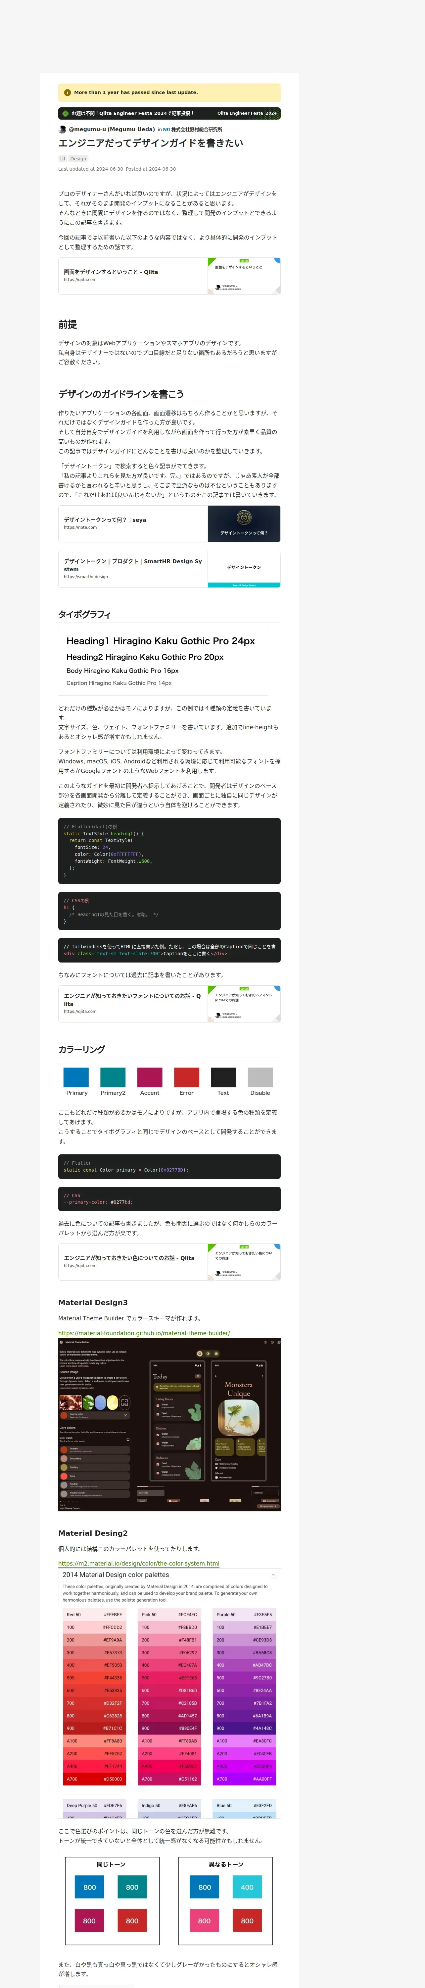
Task: Click the dark デザイントークンって何? thumbnail
Action: [x=244, y=524]
